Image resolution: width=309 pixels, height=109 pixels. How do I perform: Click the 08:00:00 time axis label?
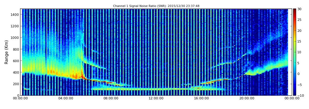tap(110, 98)
